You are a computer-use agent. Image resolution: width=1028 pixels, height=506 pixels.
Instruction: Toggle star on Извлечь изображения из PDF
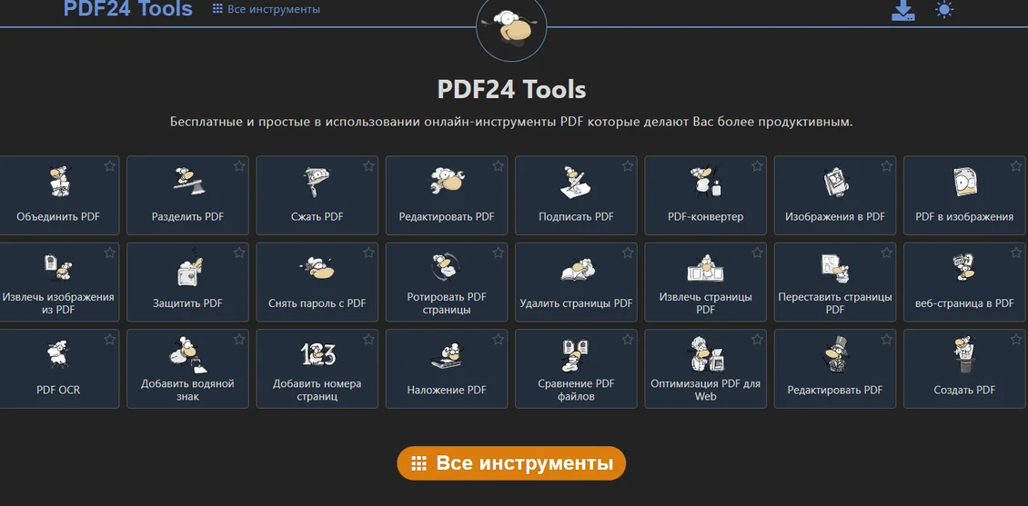[109, 253]
